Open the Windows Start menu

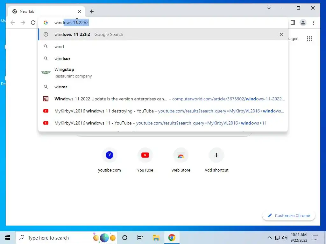(x=8, y=238)
